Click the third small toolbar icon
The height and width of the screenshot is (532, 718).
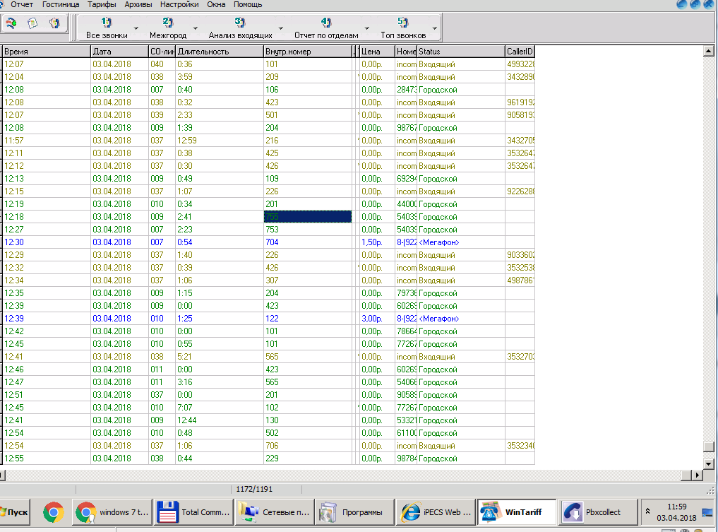pos(54,23)
